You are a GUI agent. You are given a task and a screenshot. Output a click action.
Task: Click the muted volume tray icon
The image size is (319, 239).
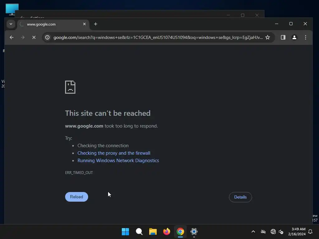(281, 232)
